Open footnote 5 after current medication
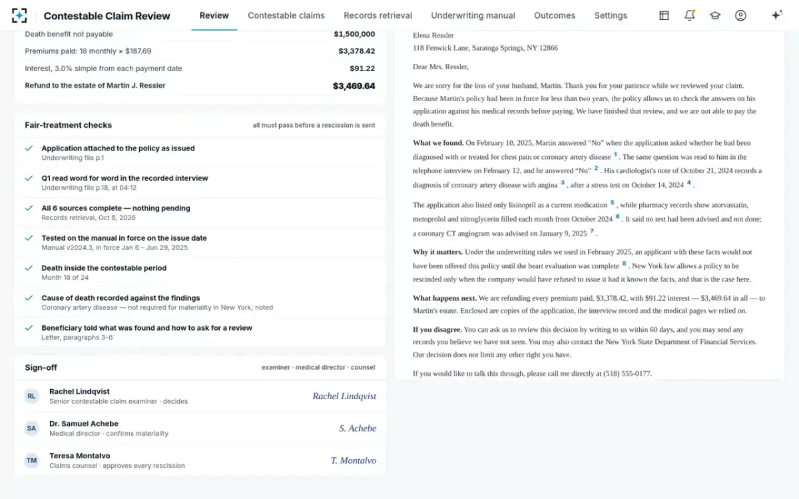 pos(612,202)
